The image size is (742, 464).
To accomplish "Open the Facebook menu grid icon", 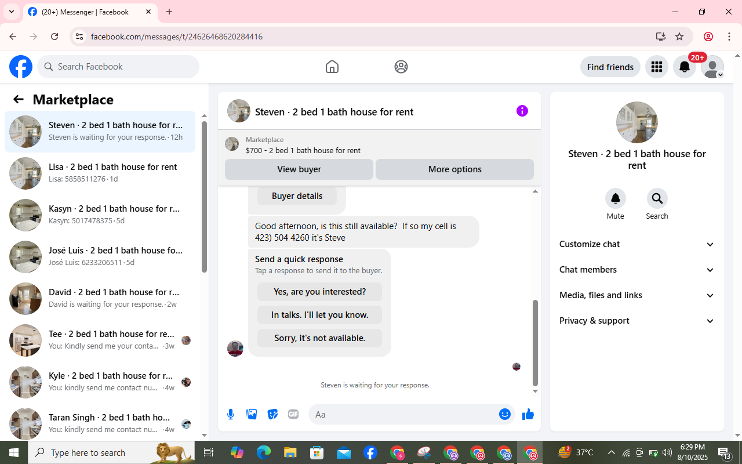I will [657, 67].
